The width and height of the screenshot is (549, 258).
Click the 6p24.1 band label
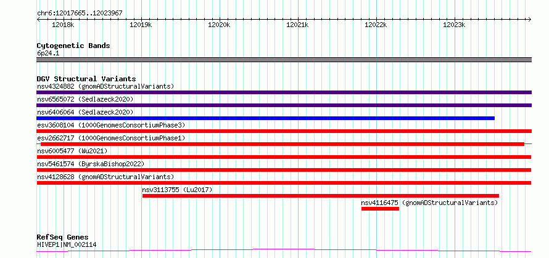(x=47, y=54)
